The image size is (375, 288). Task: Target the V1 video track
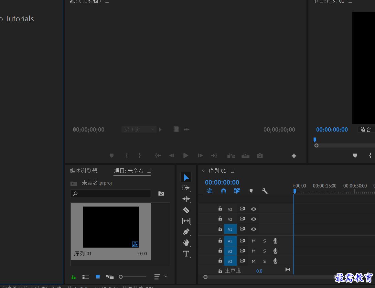coord(230,229)
